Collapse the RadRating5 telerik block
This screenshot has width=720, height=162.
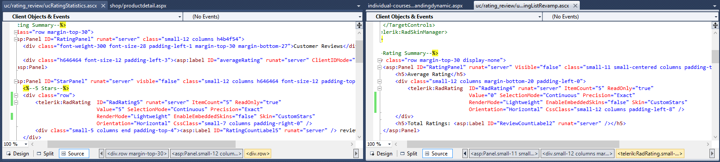16,102
